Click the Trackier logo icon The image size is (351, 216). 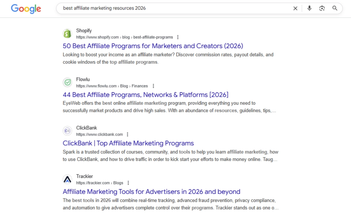67,179
